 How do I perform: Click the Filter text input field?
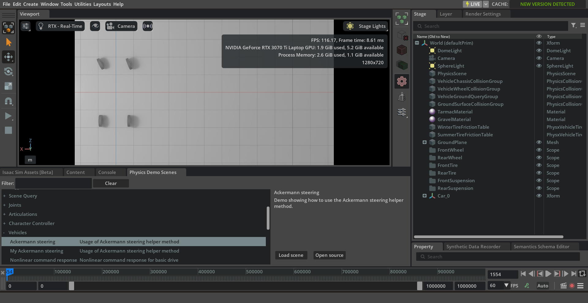(54, 183)
